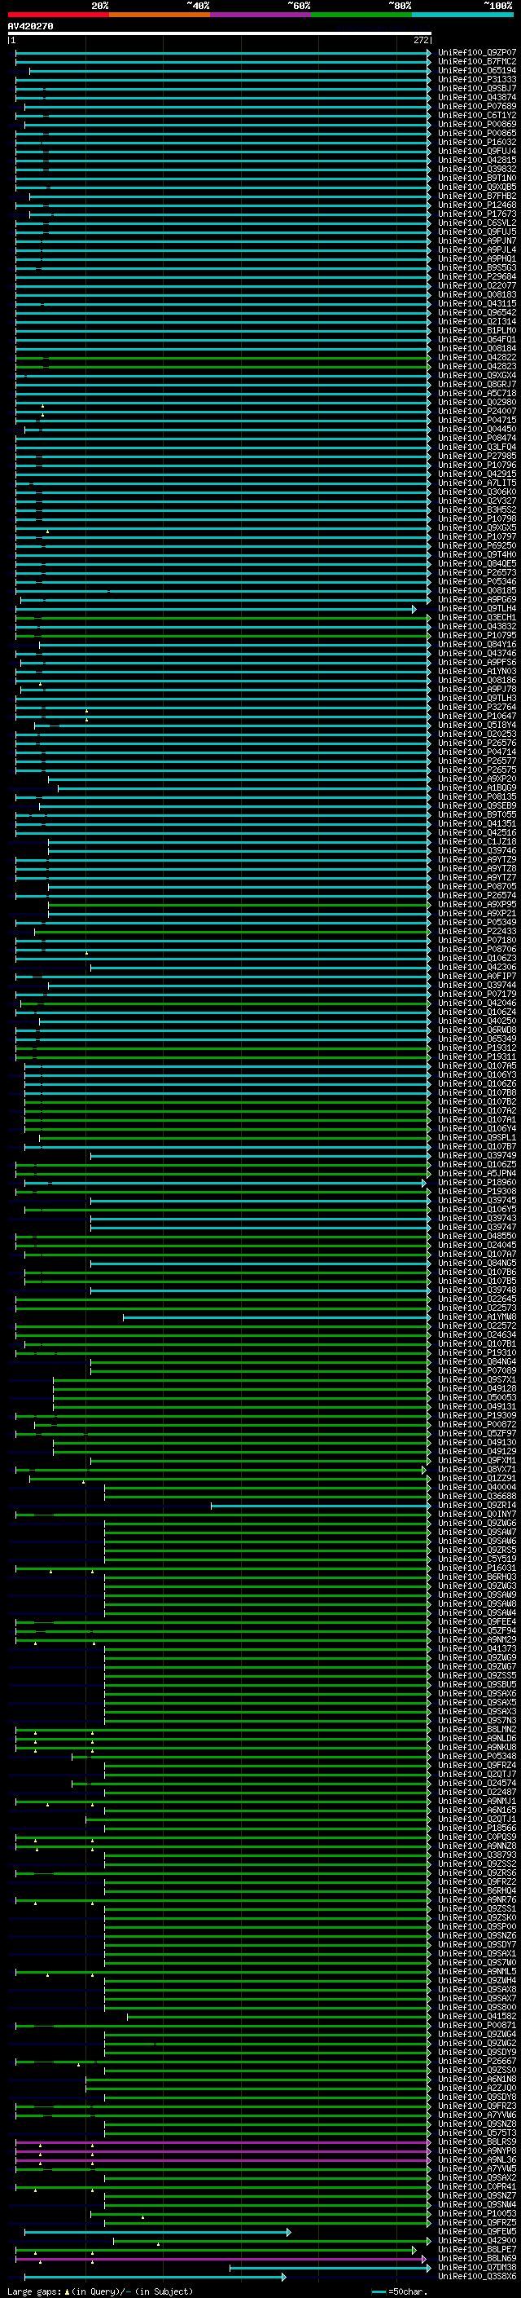Click the white query sequence bar
This screenshot has width=521, height=2298.
220,34
